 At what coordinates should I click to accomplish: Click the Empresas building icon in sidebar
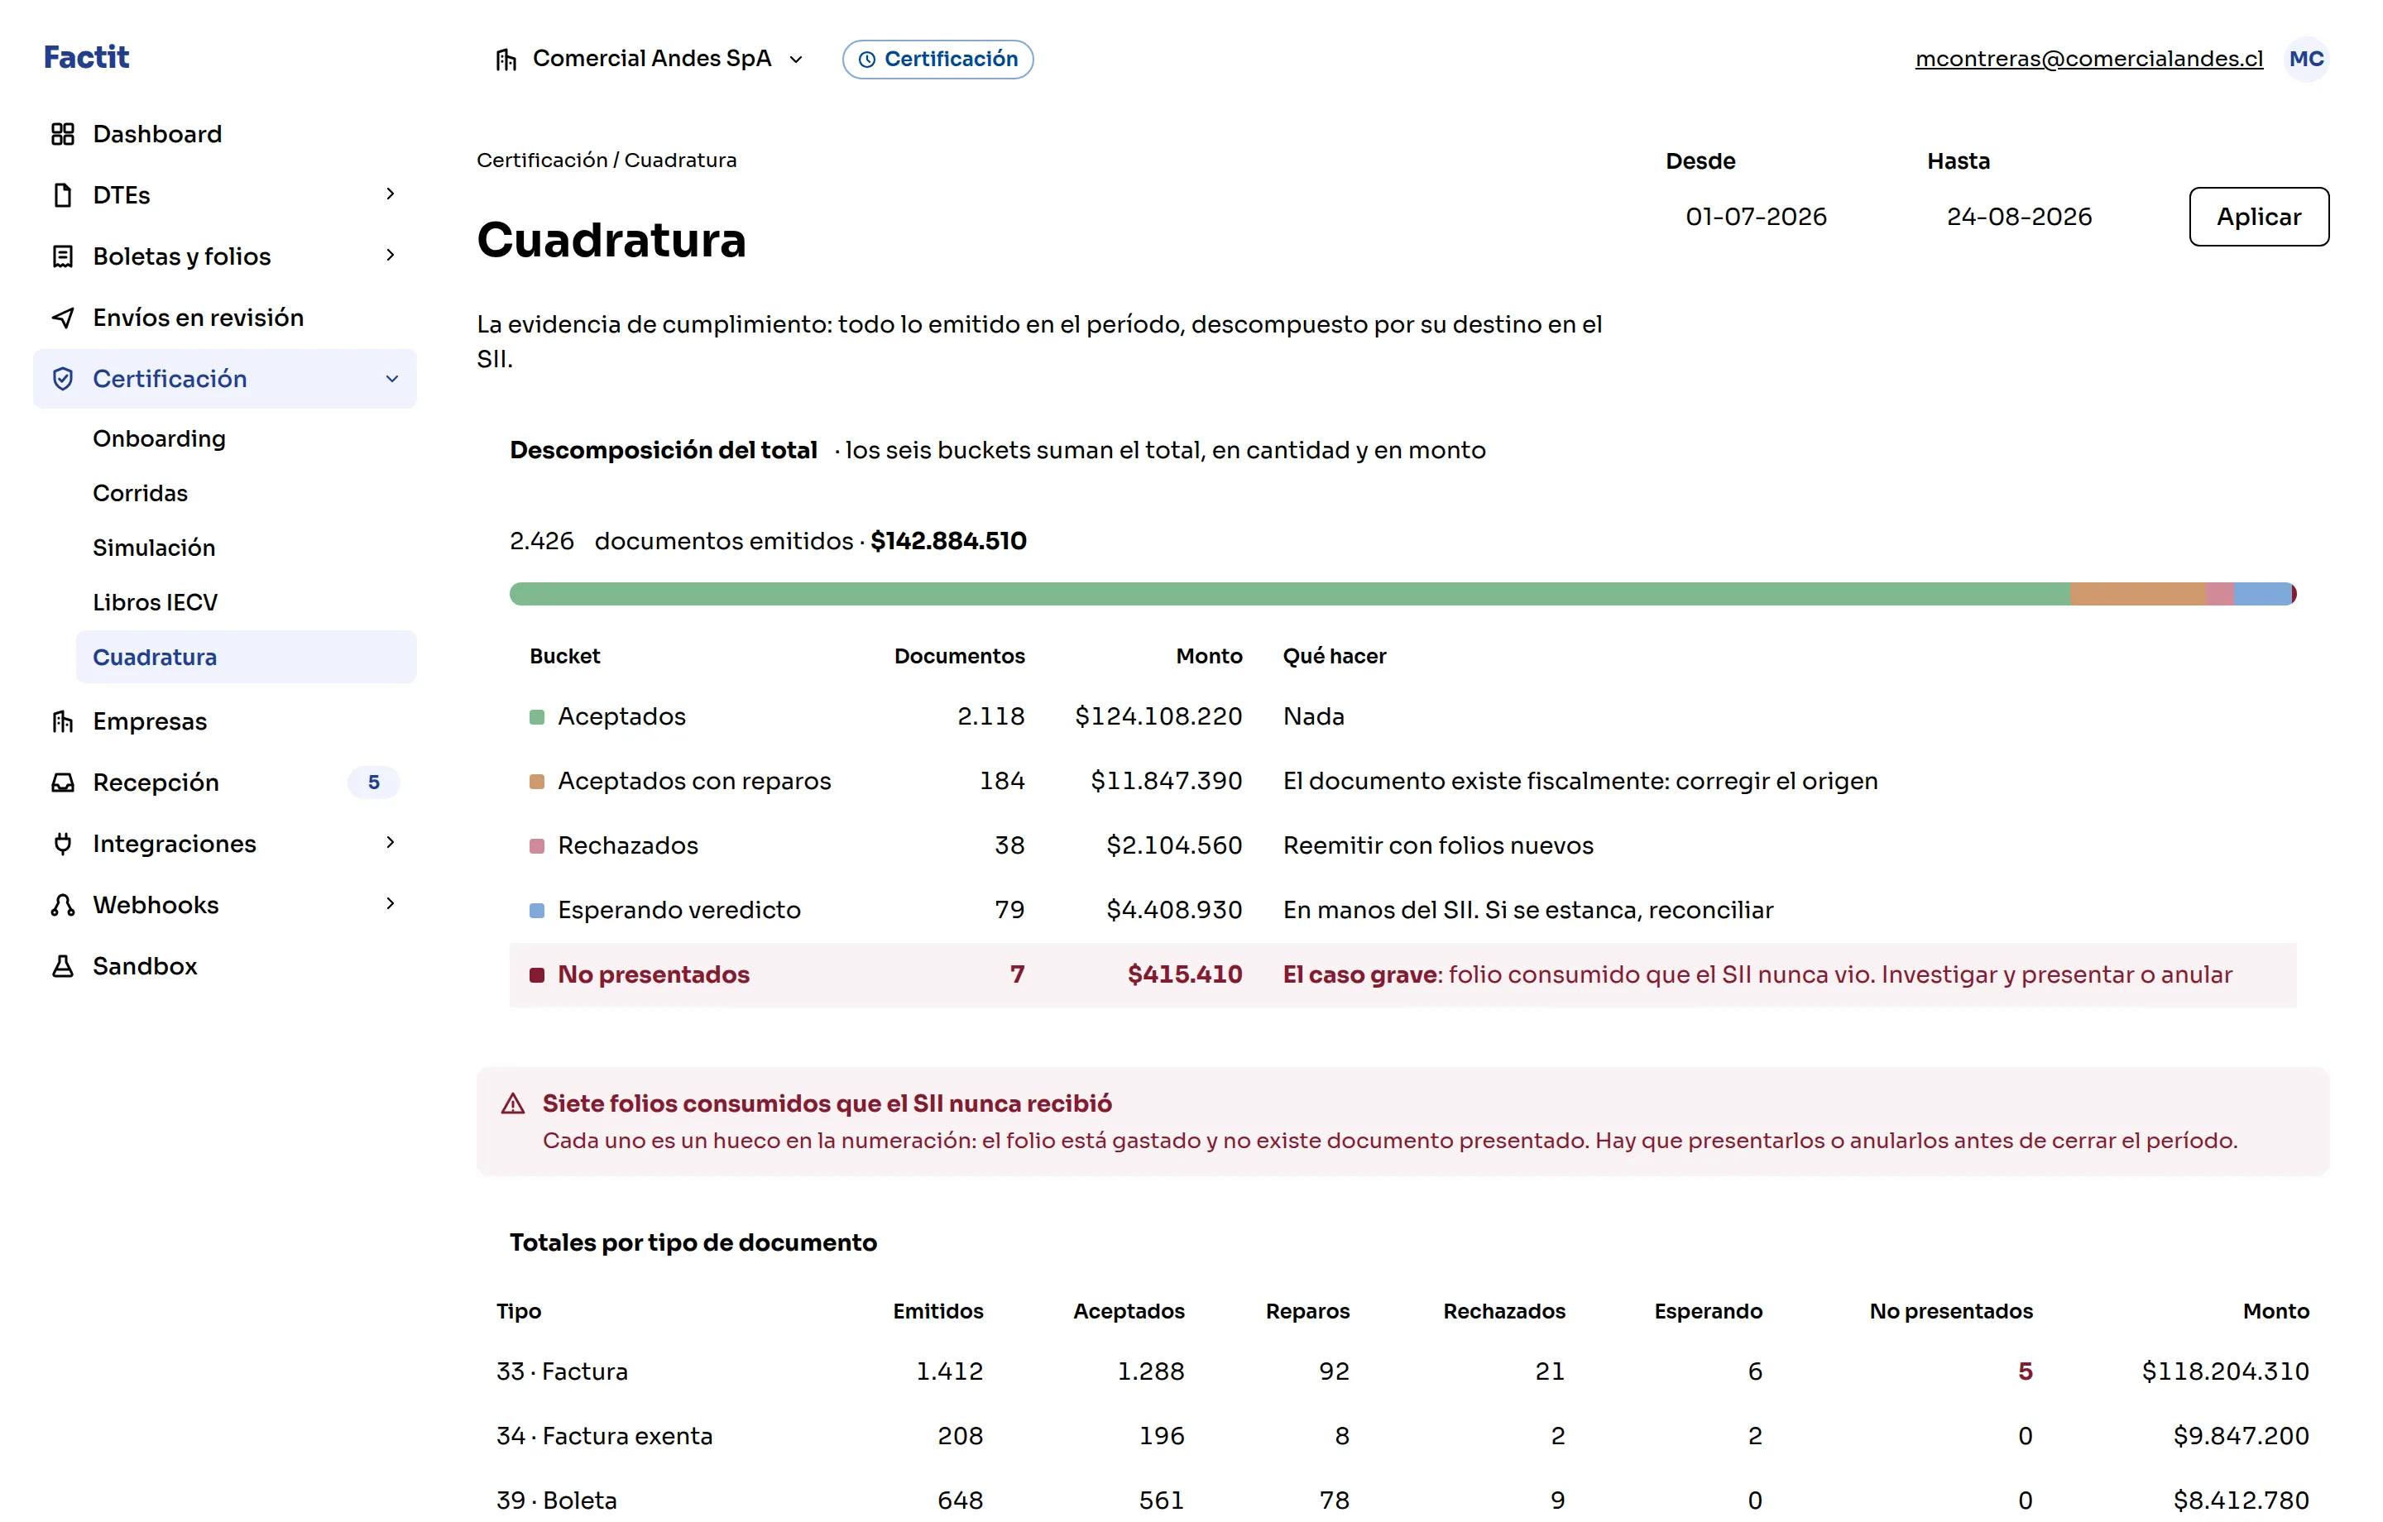click(x=62, y=721)
